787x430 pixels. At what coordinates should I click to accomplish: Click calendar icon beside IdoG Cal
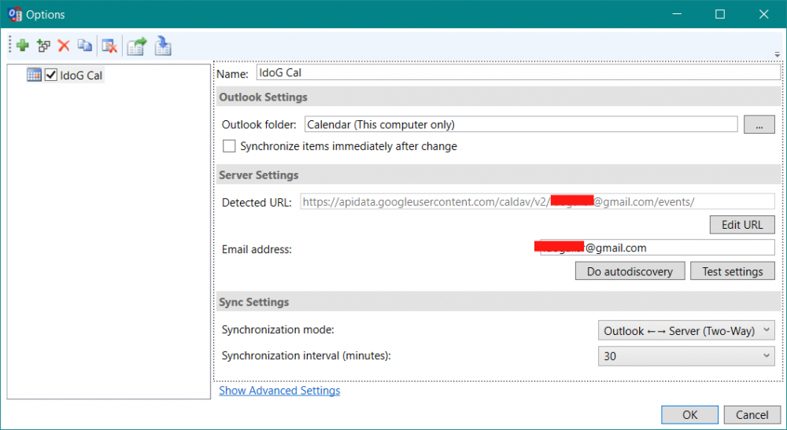click(34, 75)
